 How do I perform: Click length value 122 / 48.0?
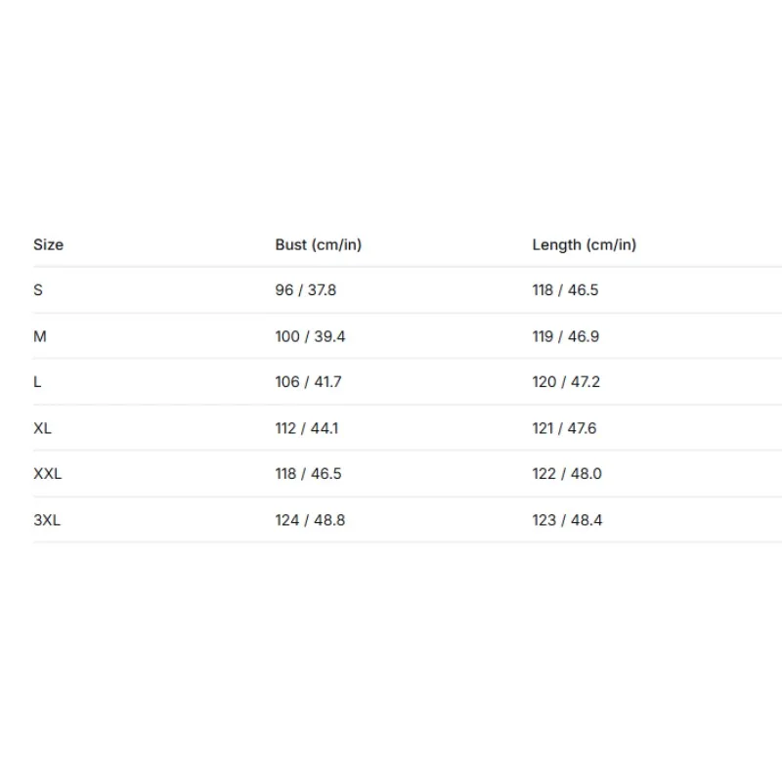tap(567, 473)
